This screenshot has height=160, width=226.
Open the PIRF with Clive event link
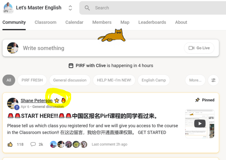click(x=91, y=66)
